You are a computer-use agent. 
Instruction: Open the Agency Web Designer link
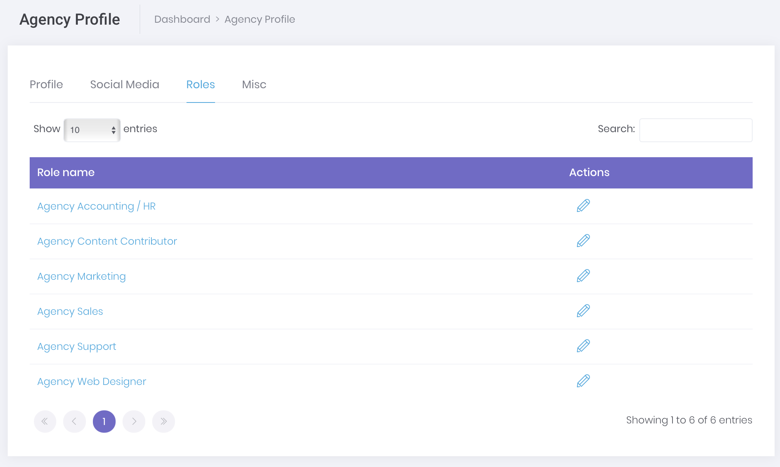pos(92,381)
